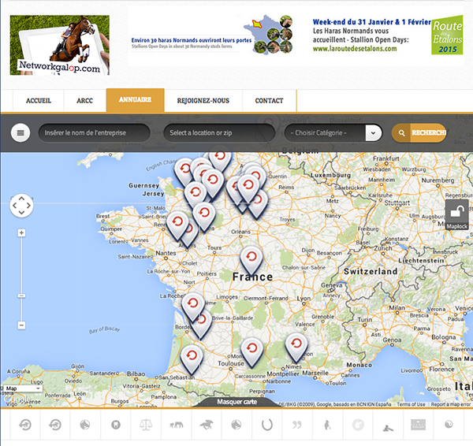Pick the grey banner sign category icon
This screenshot has width=473, height=446.
coord(418,425)
